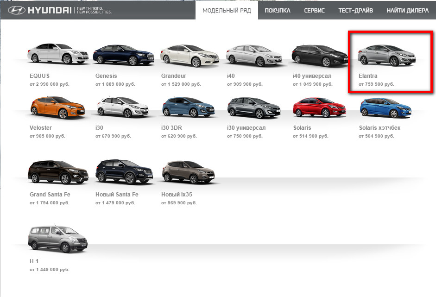The height and width of the screenshot is (297, 436).
Task: Choose the black i40 универсал car image
Action: pyautogui.click(x=320, y=56)
